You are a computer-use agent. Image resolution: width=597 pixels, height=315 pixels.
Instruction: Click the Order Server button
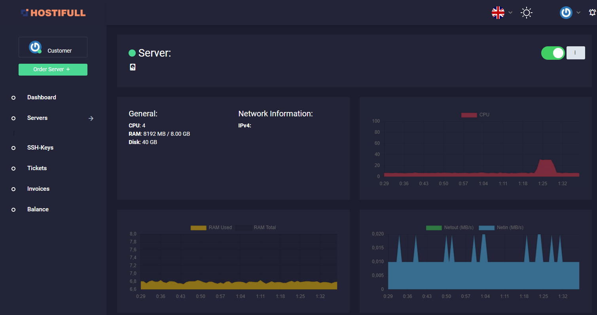pos(53,69)
